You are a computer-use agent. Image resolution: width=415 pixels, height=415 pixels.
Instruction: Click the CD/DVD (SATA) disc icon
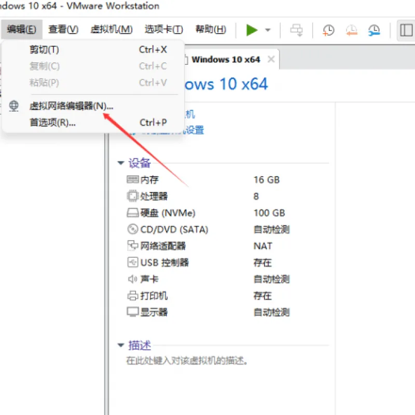coord(133,229)
